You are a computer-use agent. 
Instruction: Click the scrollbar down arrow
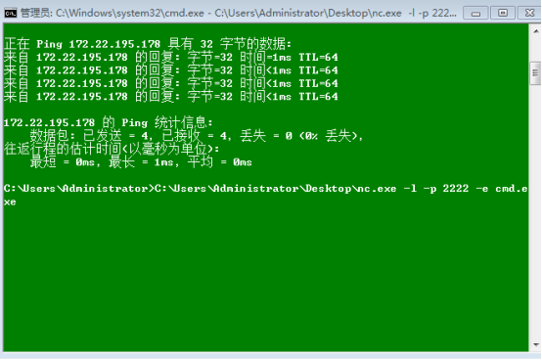click(535, 344)
